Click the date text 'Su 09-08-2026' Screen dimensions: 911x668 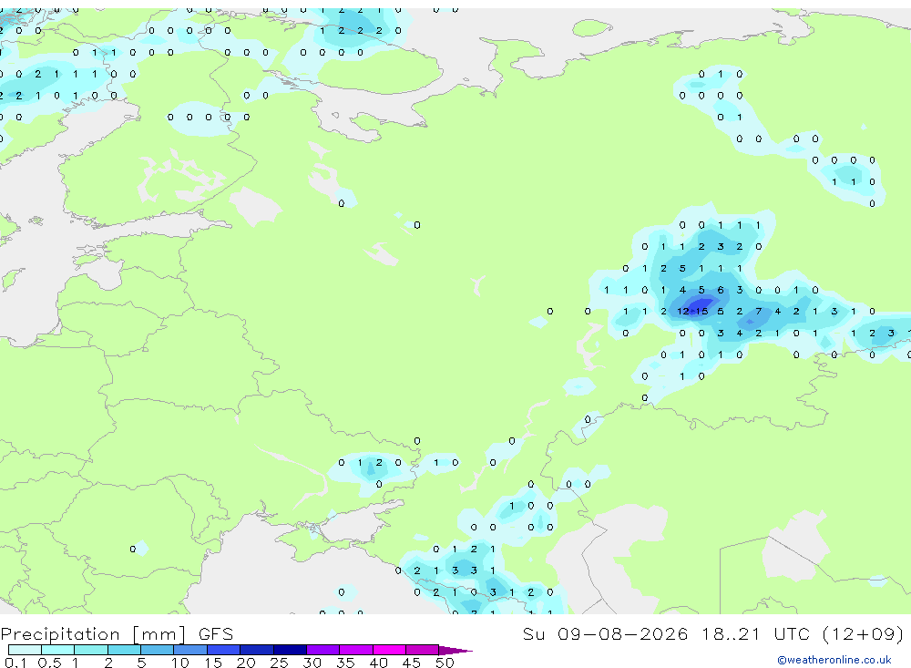[x=606, y=633]
